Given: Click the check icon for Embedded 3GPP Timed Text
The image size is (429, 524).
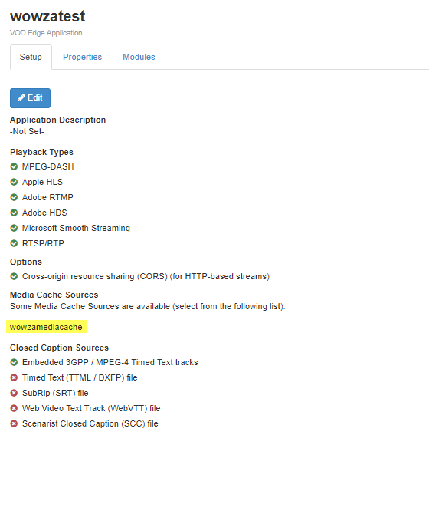Looking at the screenshot, I should 14,362.
